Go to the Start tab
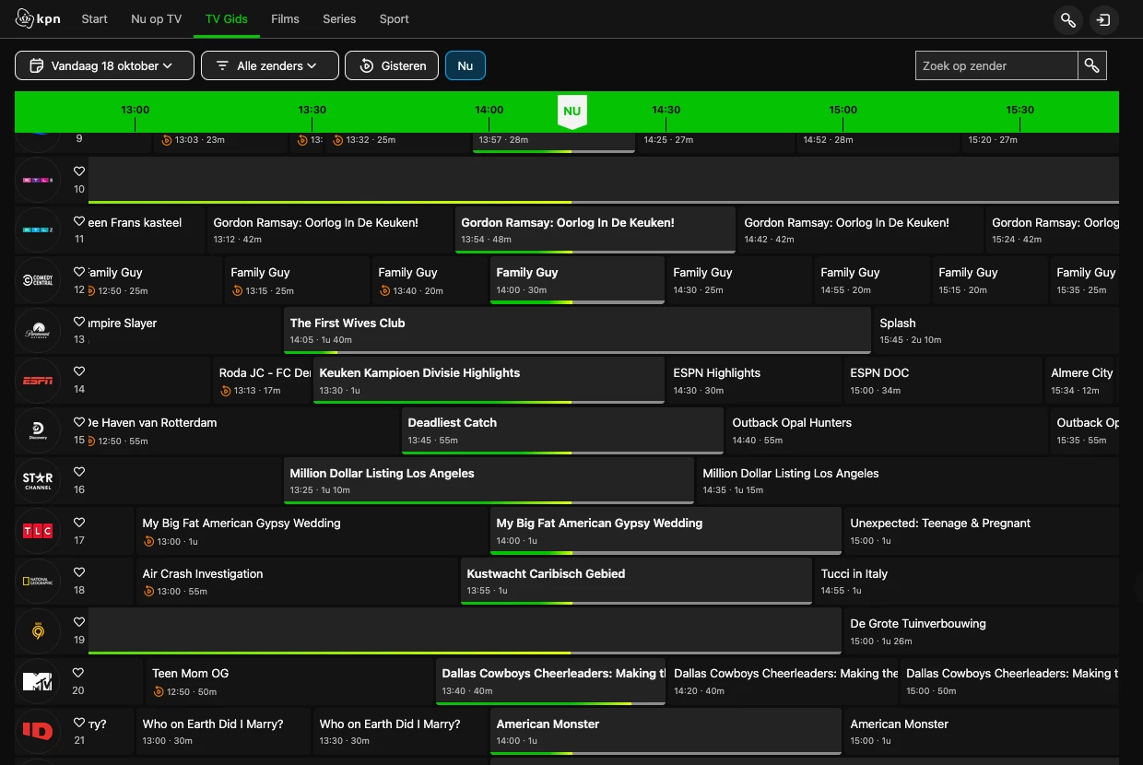The image size is (1143, 765). pos(94,18)
